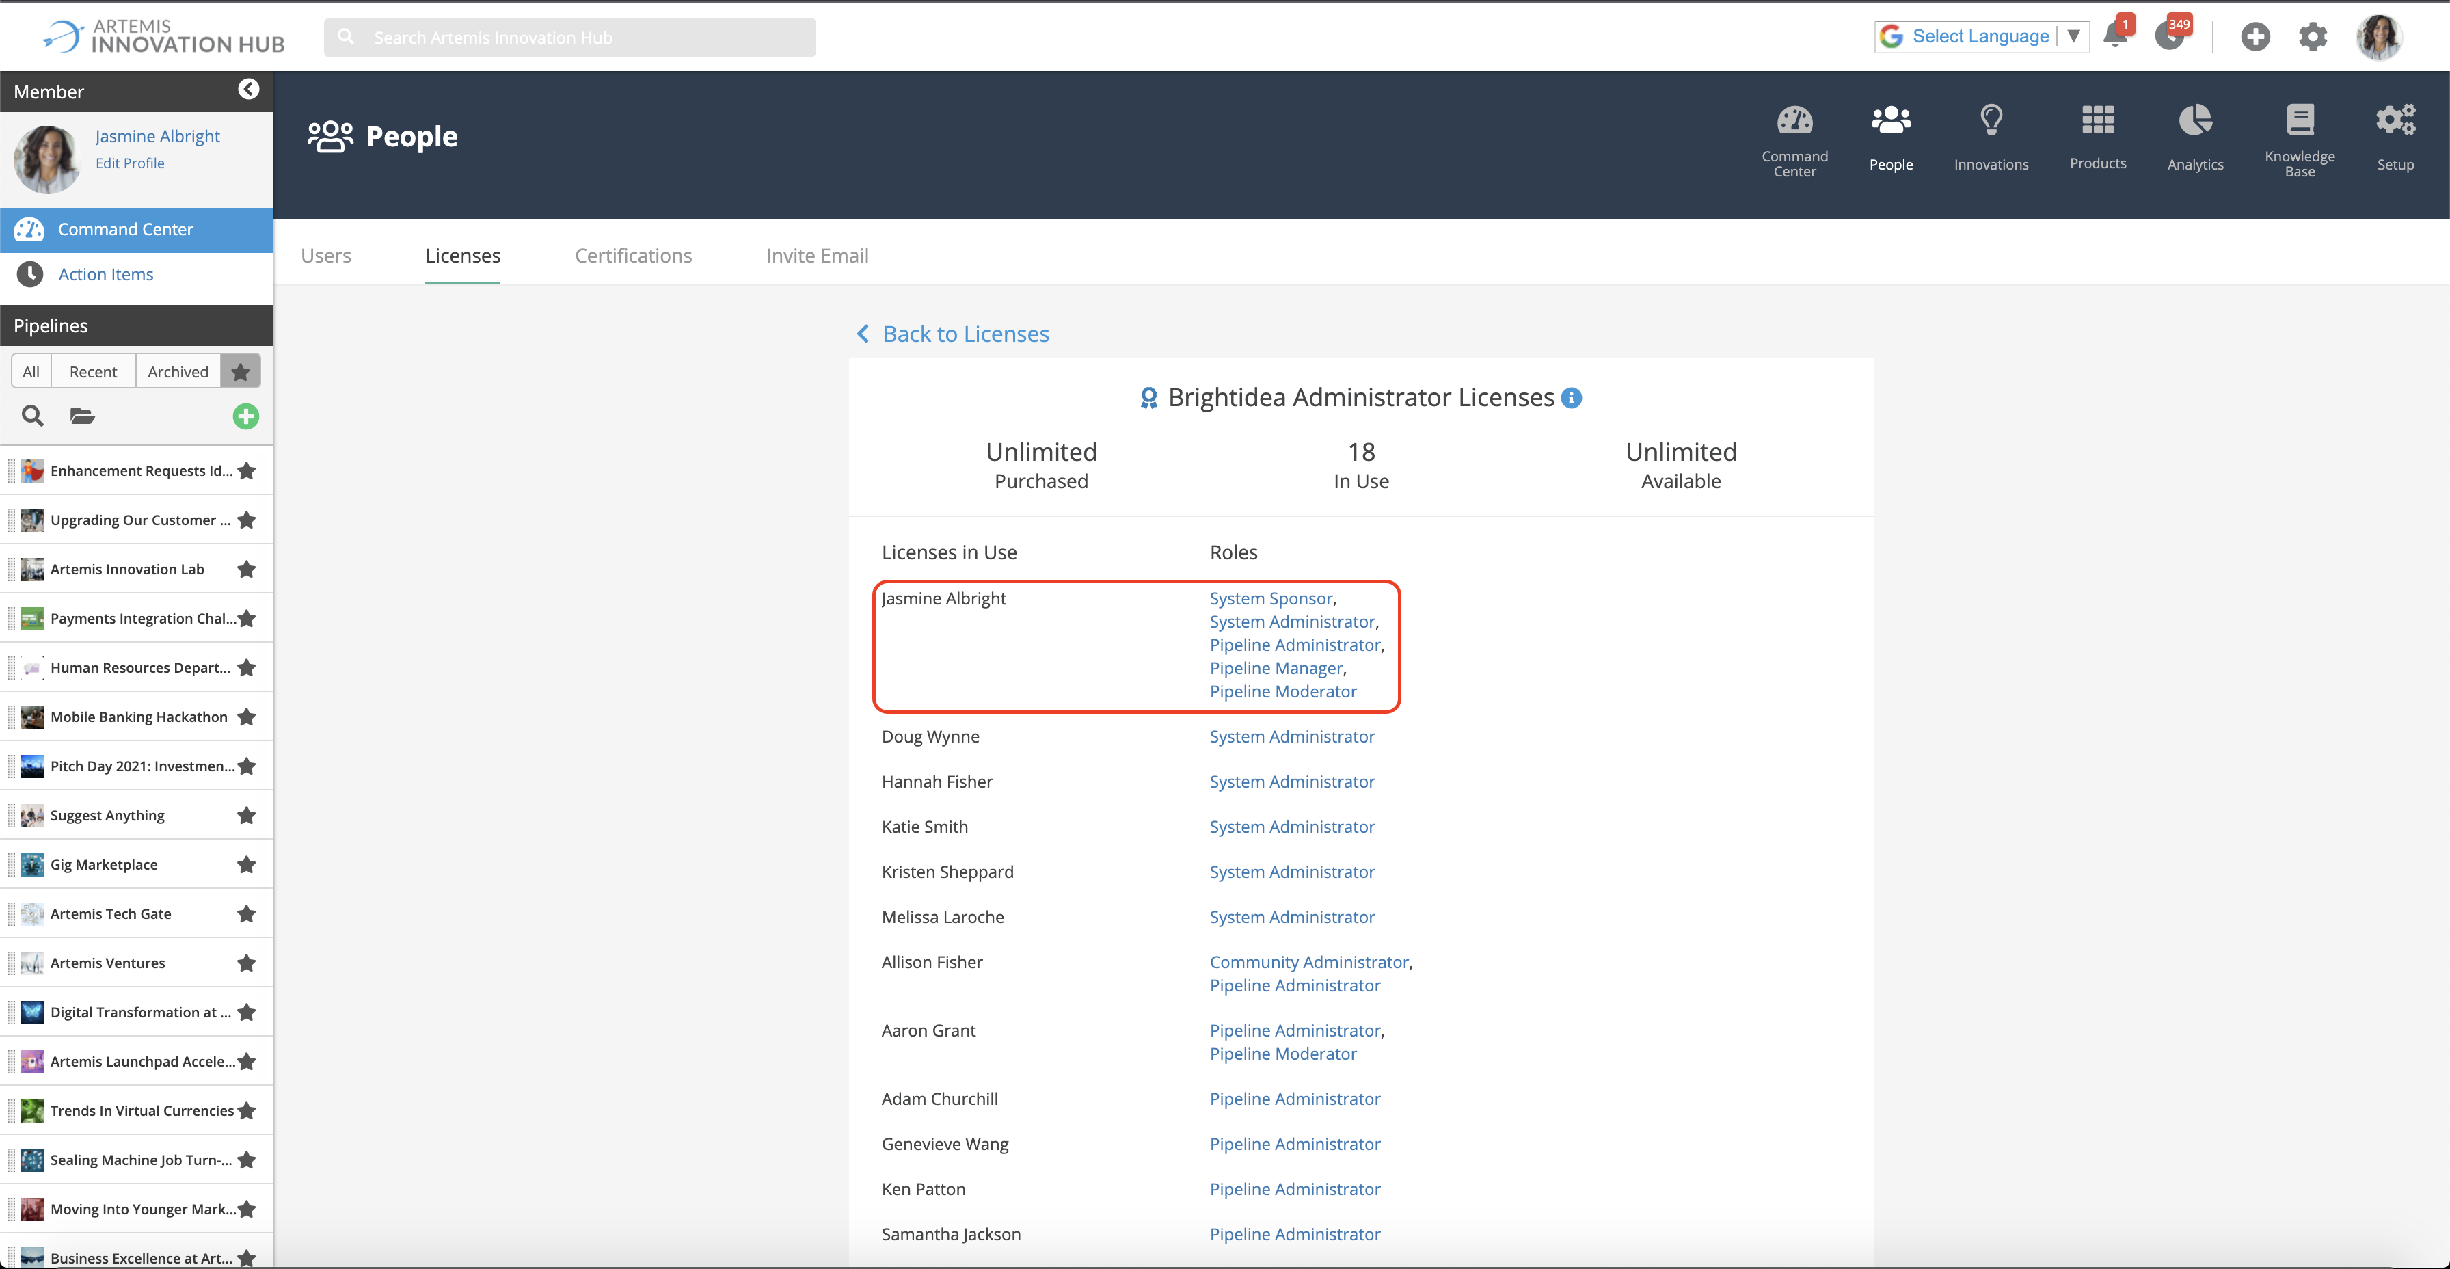This screenshot has height=1269, width=2450.
Task: Select the All pipelines filter
Action: [x=31, y=371]
